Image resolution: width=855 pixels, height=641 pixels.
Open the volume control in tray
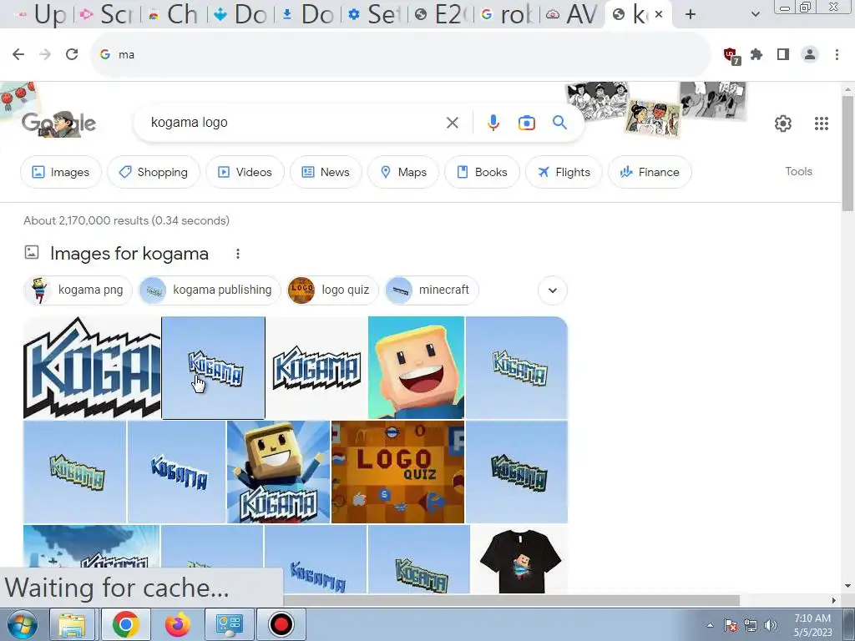[x=771, y=625]
